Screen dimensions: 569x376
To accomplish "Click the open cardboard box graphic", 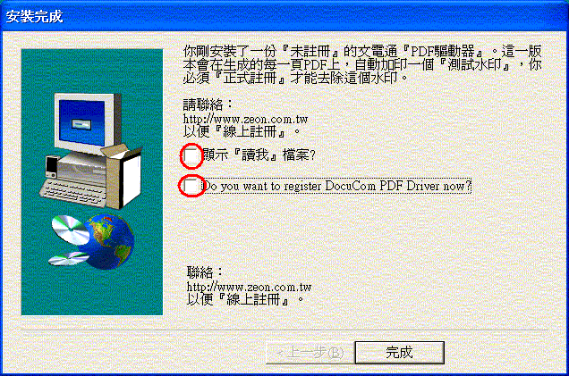I will pos(123,176).
